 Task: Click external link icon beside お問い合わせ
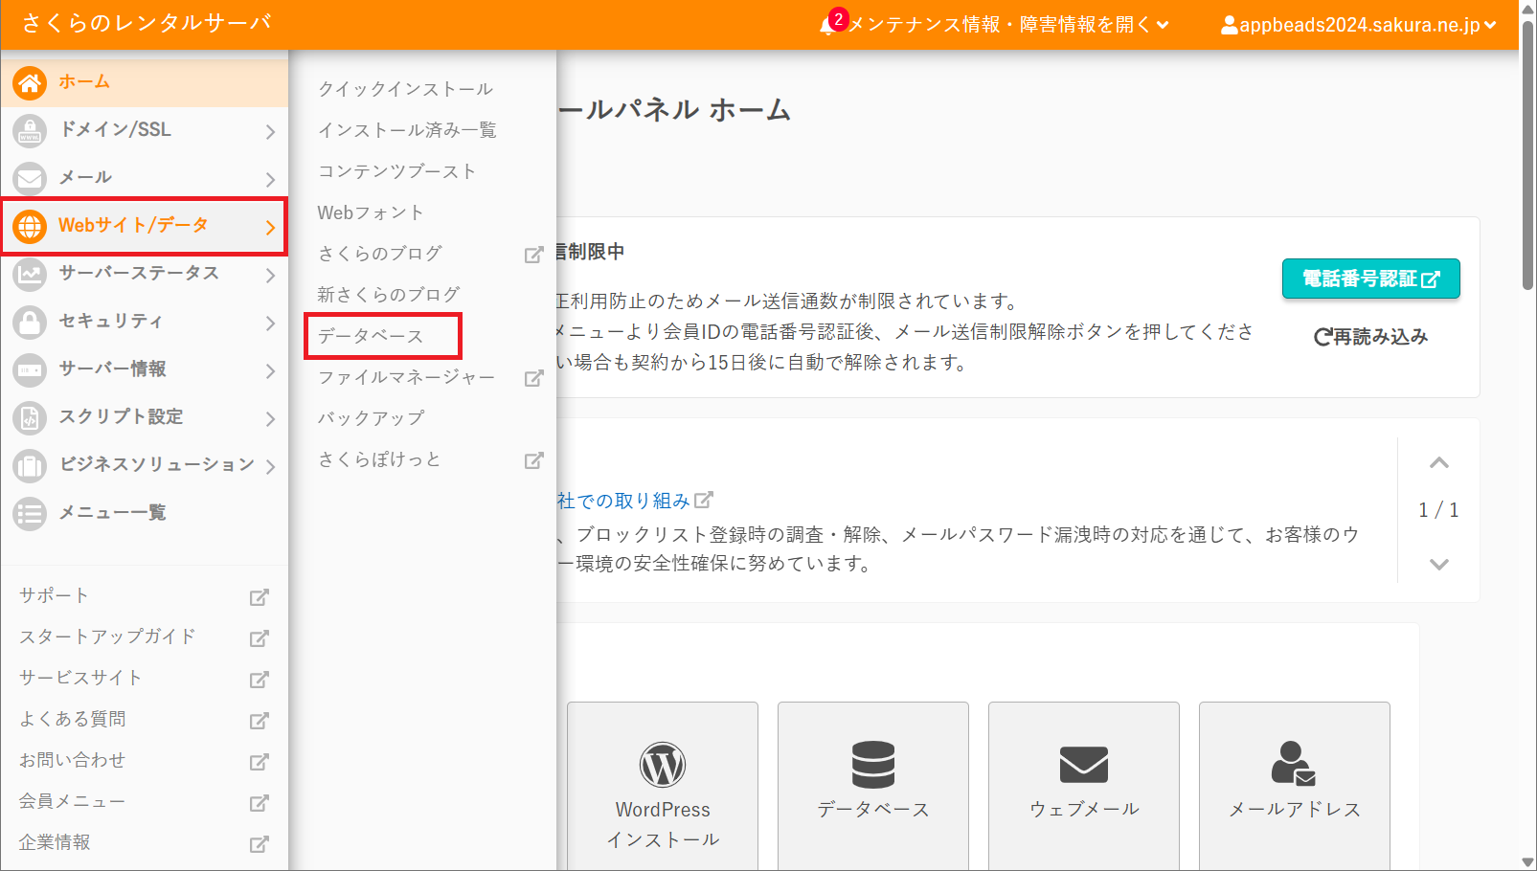[259, 762]
